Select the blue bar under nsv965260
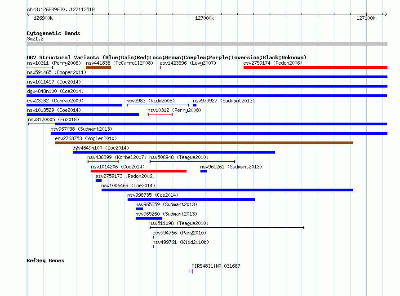This screenshot has height=296, width=400. [x=149, y=218]
